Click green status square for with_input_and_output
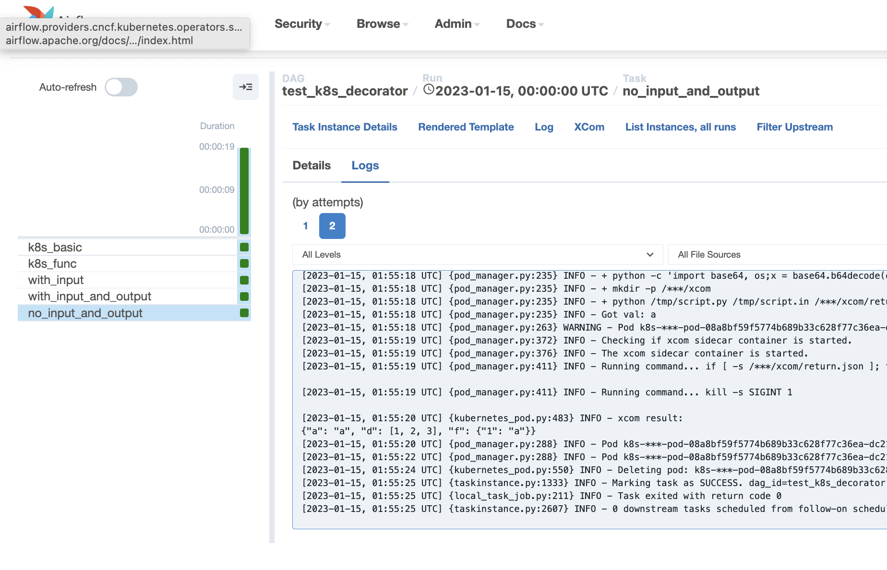The image size is (887, 570). coord(244,297)
